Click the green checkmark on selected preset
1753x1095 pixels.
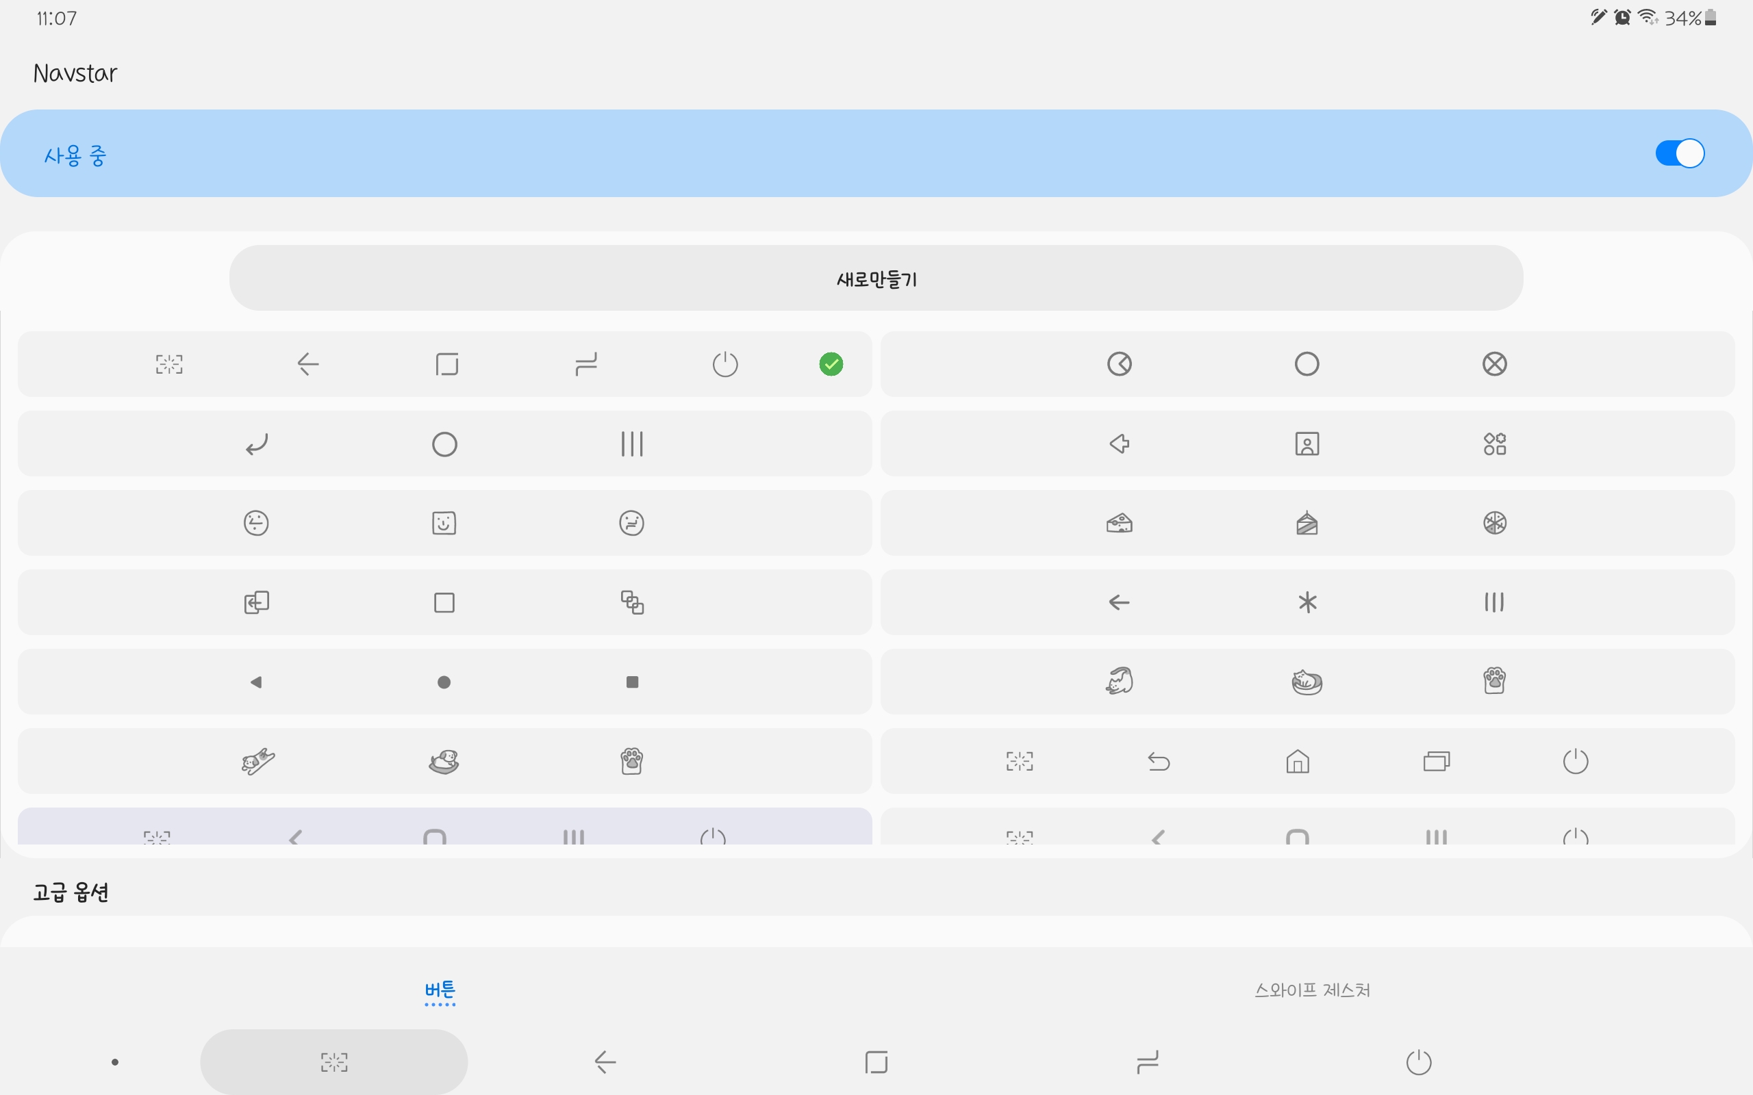tap(831, 364)
